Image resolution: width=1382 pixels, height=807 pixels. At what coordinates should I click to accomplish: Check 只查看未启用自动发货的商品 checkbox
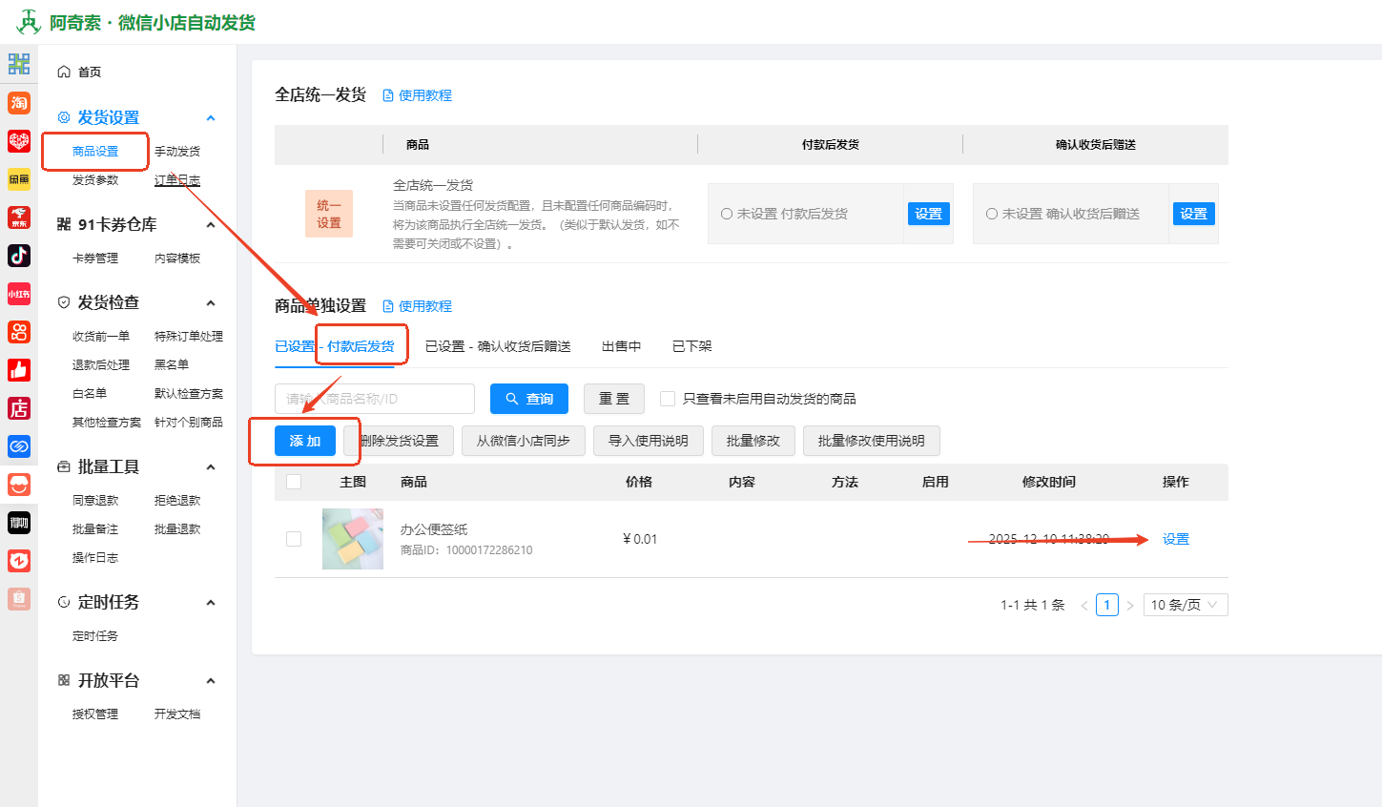coord(668,399)
